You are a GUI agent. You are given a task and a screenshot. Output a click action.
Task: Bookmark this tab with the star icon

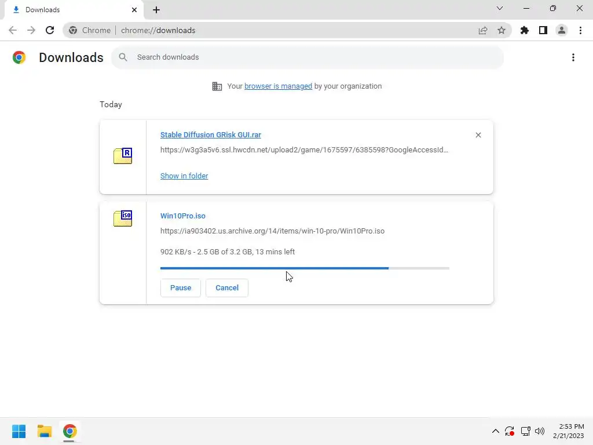point(502,30)
